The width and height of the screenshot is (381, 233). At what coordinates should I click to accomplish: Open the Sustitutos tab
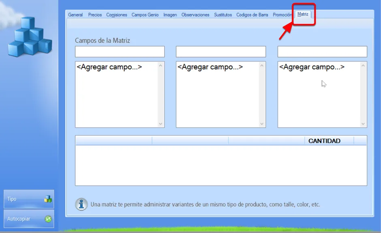tap(223, 15)
